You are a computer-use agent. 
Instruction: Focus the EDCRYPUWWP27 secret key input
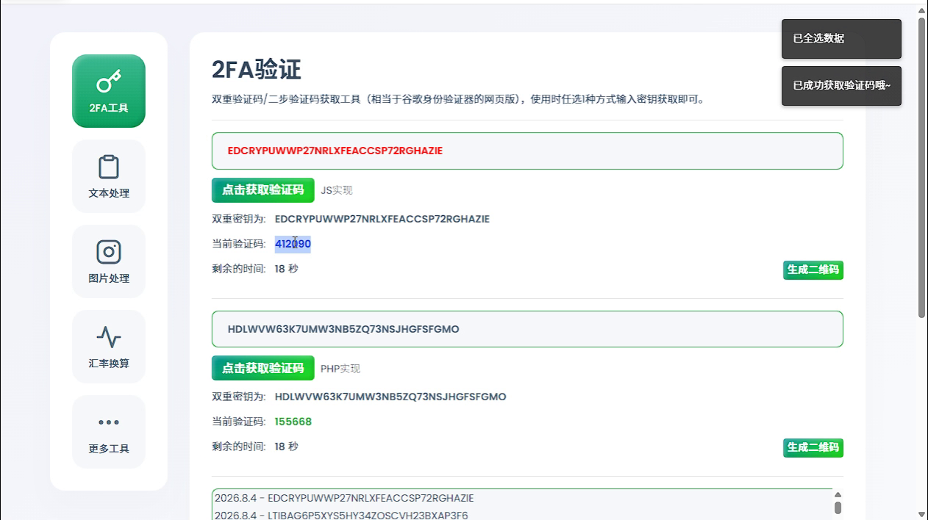527,151
